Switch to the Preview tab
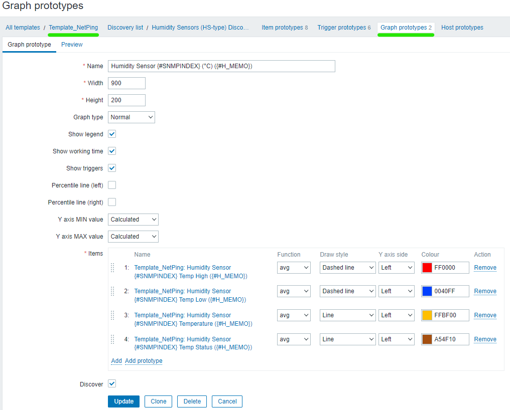This screenshot has width=510, height=410. pos(72,45)
